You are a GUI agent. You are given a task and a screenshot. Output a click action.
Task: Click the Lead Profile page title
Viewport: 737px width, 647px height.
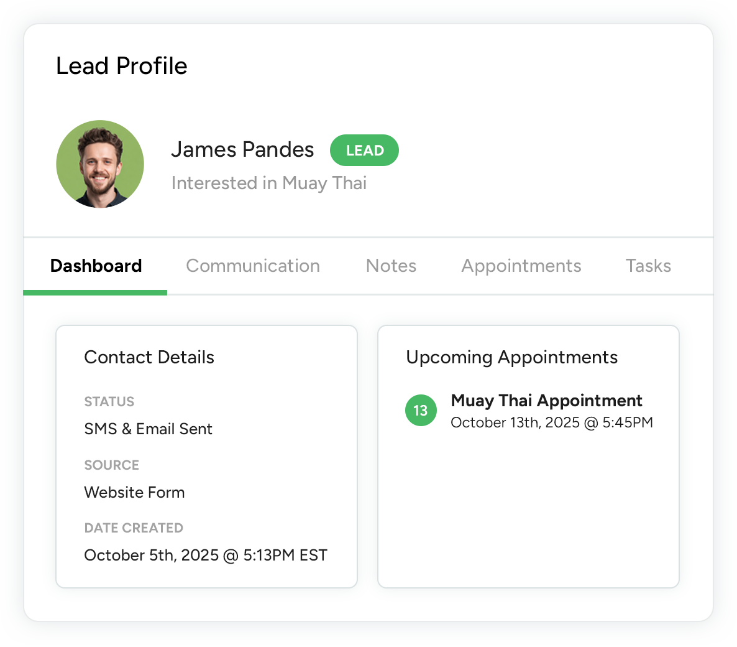[x=122, y=66]
